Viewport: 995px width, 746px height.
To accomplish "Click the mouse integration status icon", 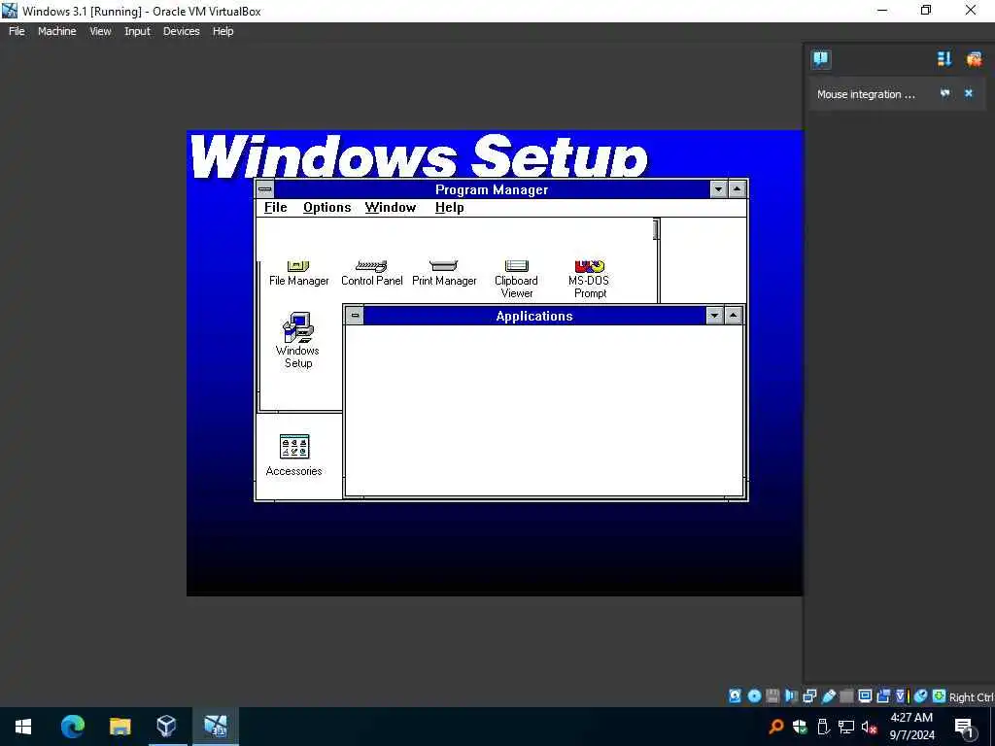I will click(x=921, y=695).
